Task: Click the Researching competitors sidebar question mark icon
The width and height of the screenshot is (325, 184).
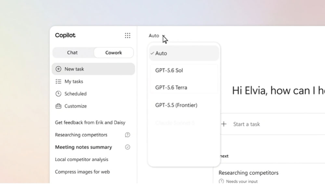Action: [127, 135]
